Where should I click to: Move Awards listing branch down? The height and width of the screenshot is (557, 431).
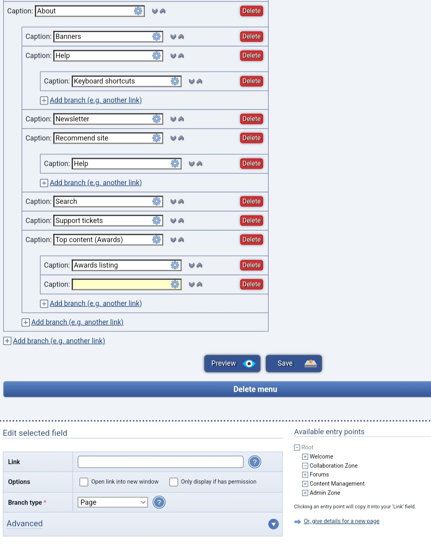tap(192, 265)
